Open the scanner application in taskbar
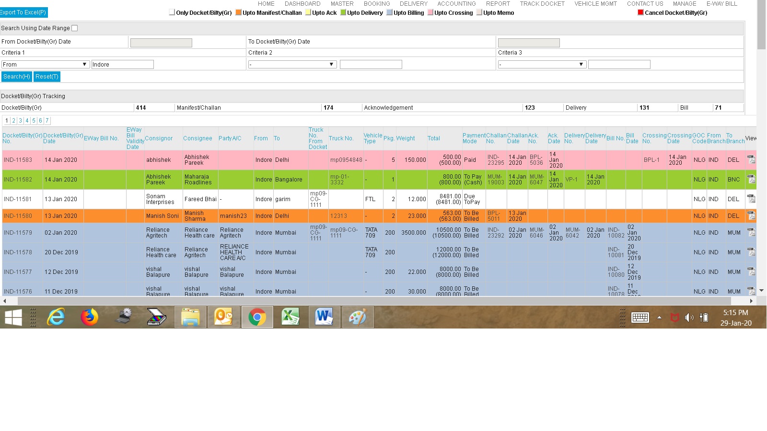The height and width of the screenshot is (431, 767). coord(156,317)
